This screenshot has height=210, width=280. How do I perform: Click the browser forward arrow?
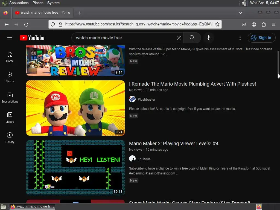16,24
